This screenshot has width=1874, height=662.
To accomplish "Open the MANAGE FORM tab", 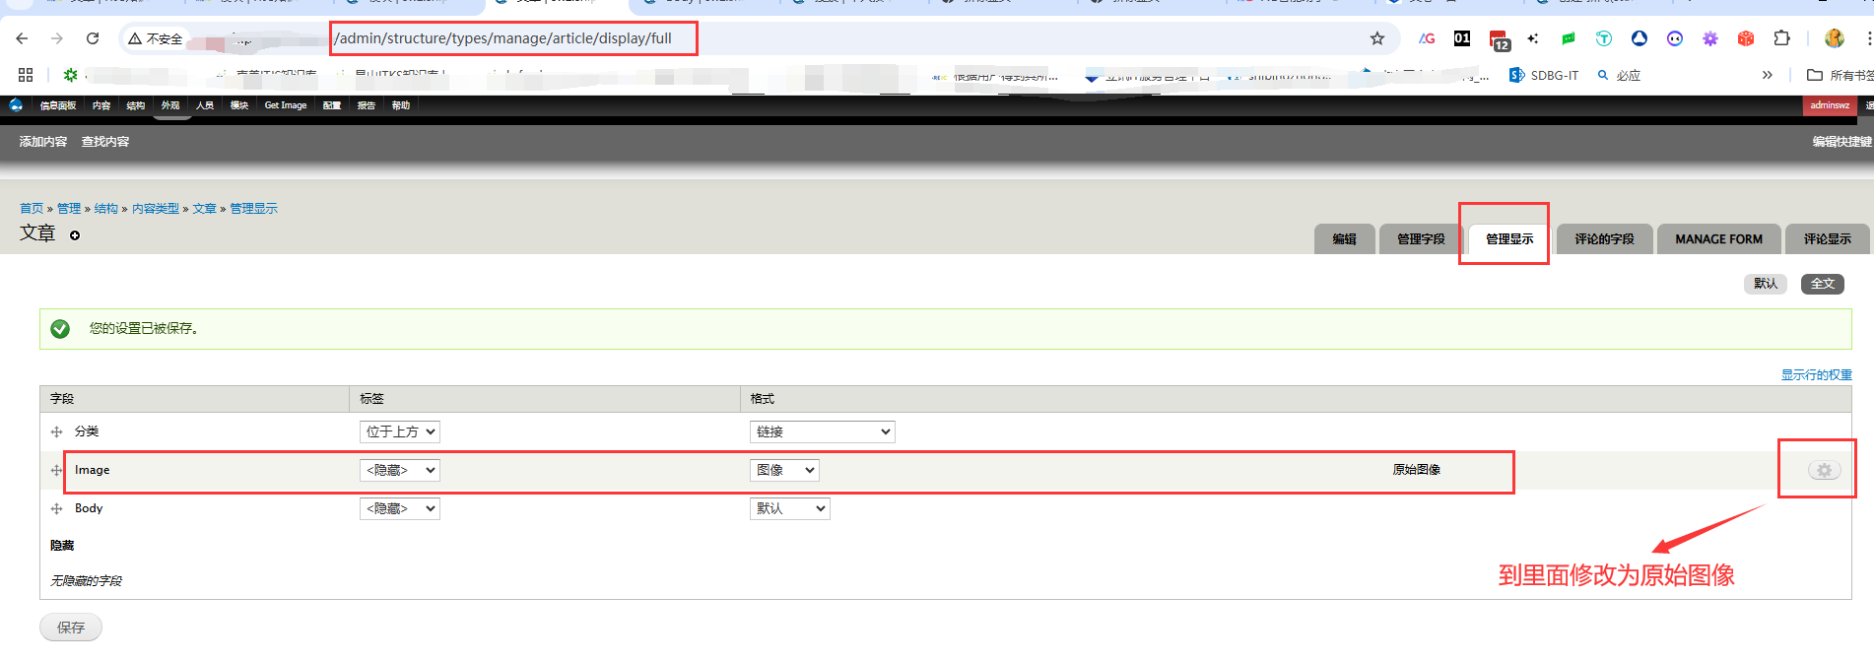I will (1717, 239).
